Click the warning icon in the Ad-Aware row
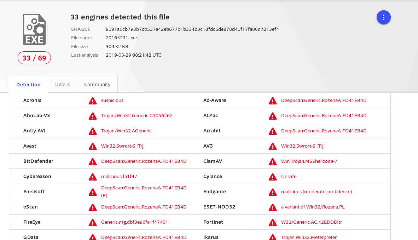418x240 pixels. (x=272, y=101)
